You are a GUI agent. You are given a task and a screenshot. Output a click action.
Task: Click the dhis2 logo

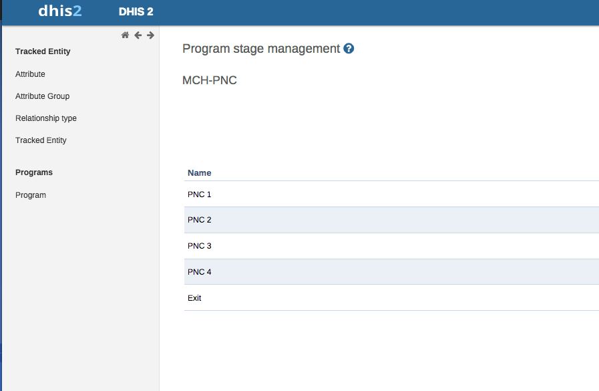pos(60,11)
